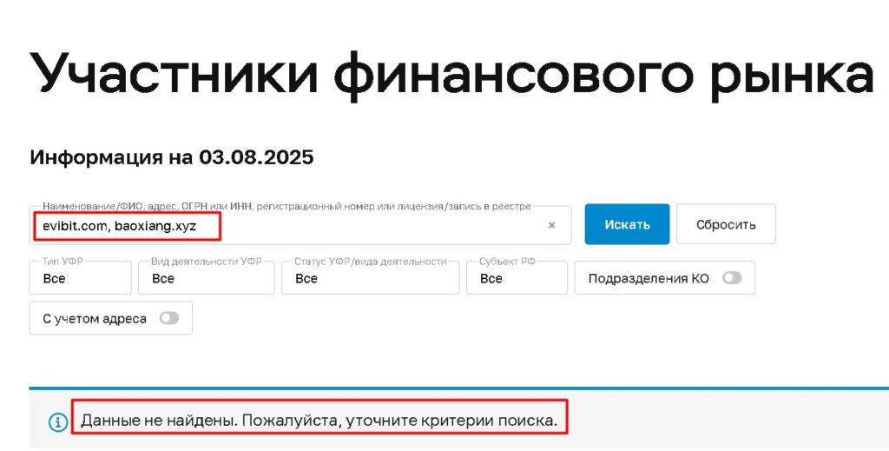Toggle the Подразделения КО switch
This screenshot has height=451, width=889.
731,278
